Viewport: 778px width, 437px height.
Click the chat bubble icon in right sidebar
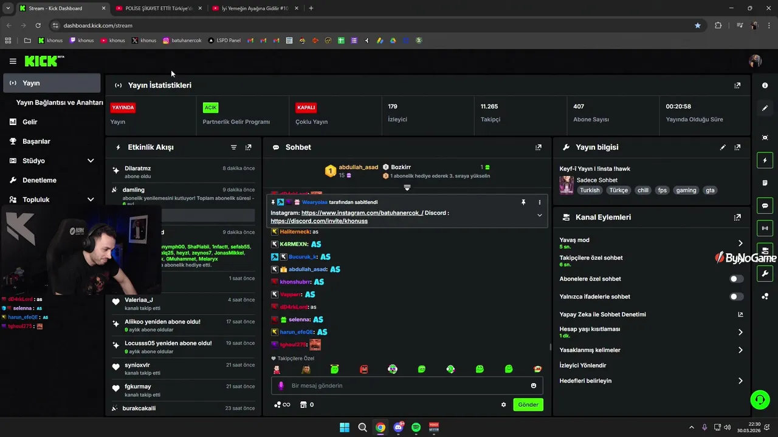[765, 206]
